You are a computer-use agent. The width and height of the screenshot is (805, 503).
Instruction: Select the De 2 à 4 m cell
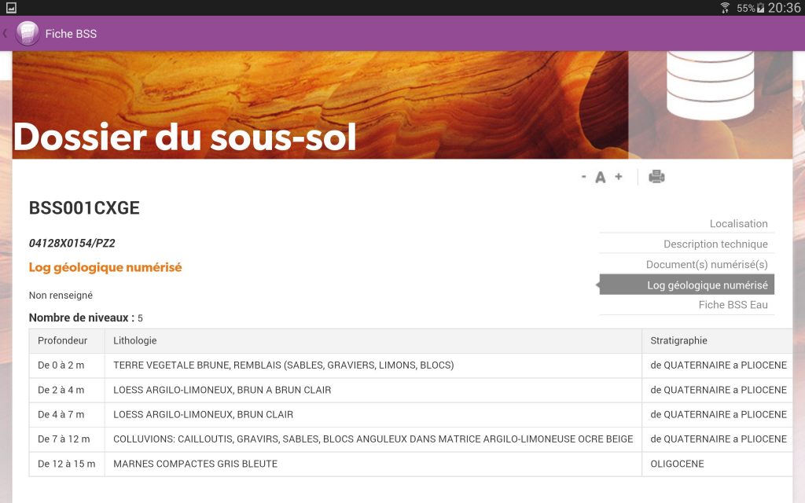[68, 390]
